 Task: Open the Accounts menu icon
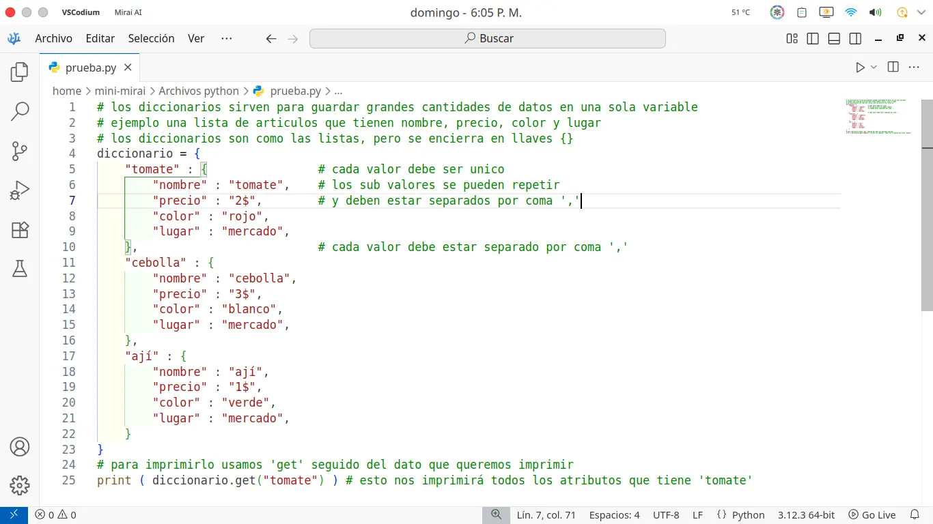pos(20,447)
